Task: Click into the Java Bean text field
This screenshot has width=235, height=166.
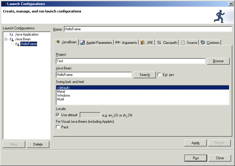Action: (x=94, y=75)
